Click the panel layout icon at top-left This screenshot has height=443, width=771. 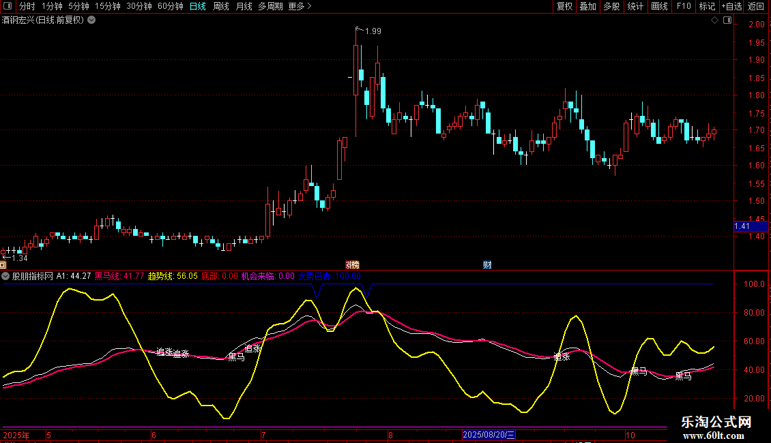coord(7,7)
